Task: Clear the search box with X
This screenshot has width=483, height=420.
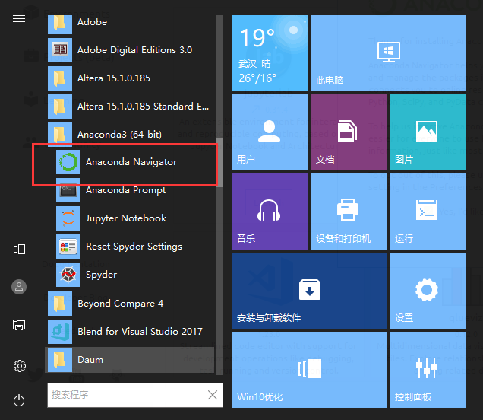Action: (x=213, y=395)
